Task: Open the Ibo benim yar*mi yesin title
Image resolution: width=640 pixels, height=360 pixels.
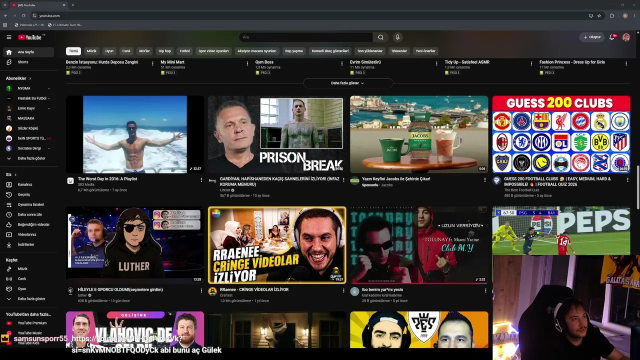Action: pyautogui.click(x=382, y=289)
